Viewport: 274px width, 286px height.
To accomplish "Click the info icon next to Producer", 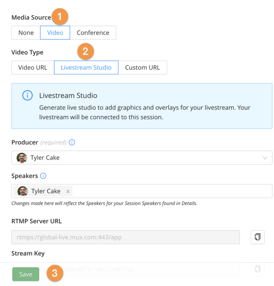I will tap(72, 142).
